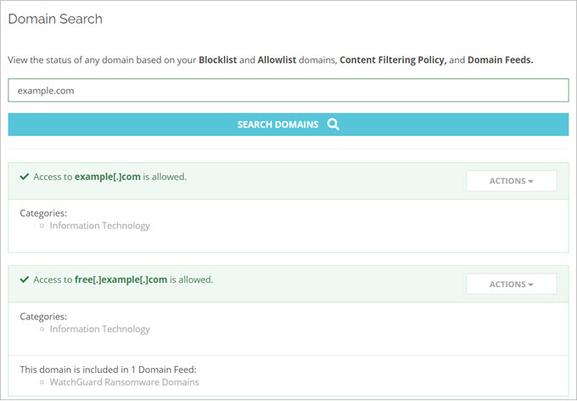Open the WatchGuard Ransomware Domains feed
Image resolution: width=577 pixels, height=401 pixels.
pos(124,382)
